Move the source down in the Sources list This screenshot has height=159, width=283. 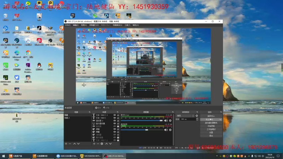coord(110,144)
